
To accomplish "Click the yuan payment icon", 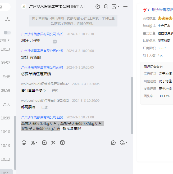I will pyautogui.click(x=62, y=143).
